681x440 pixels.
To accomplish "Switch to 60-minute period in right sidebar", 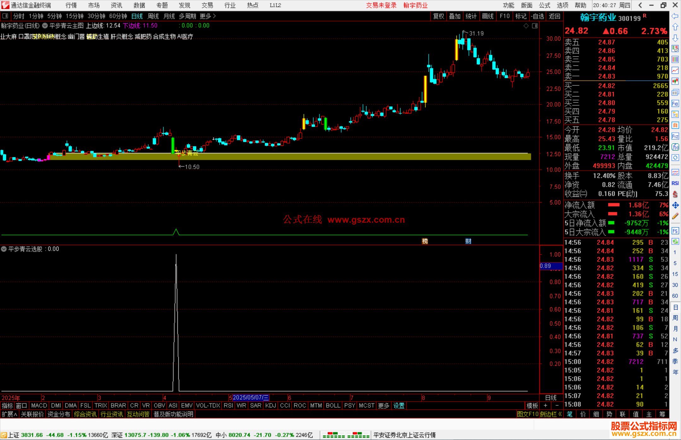I will [x=675, y=296].
